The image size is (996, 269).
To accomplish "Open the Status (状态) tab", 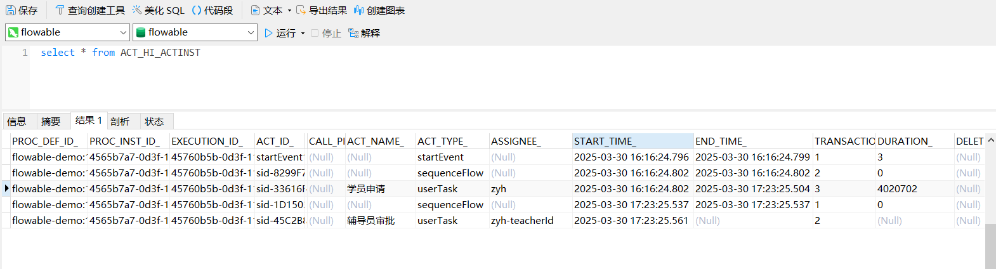I will pos(154,121).
